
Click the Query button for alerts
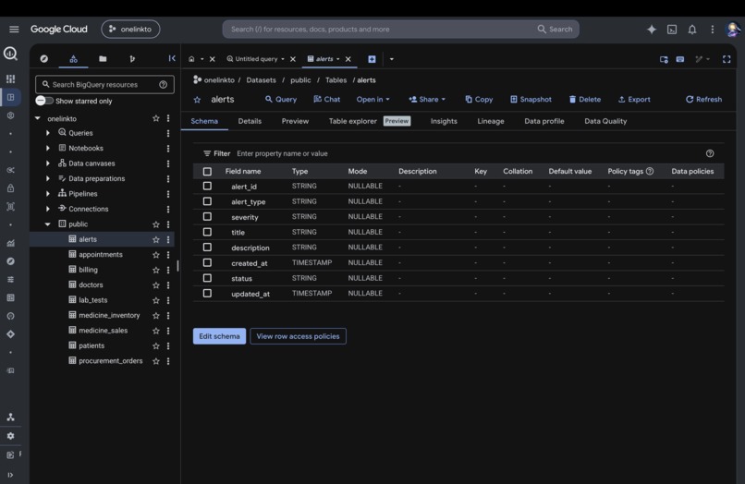tap(281, 99)
